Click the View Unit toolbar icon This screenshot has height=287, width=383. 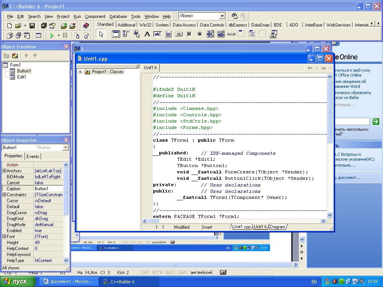[x=9, y=36]
